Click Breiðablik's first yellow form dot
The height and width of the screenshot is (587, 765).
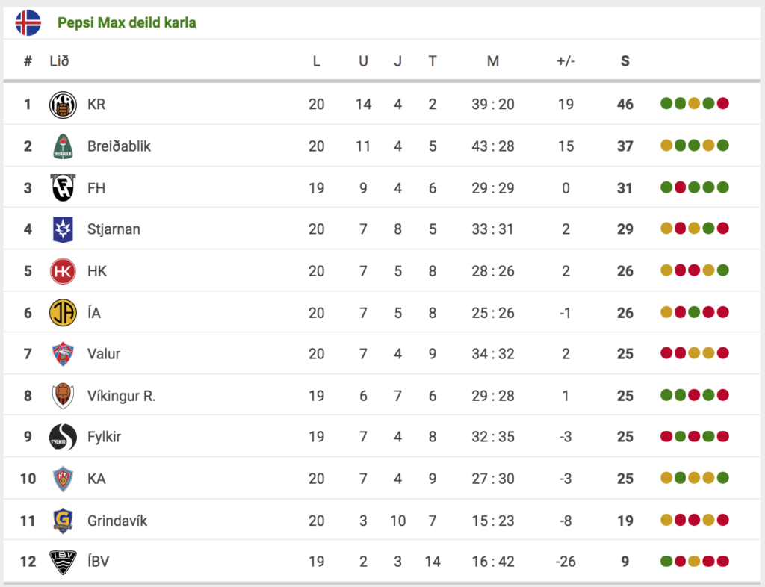[x=666, y=146]
